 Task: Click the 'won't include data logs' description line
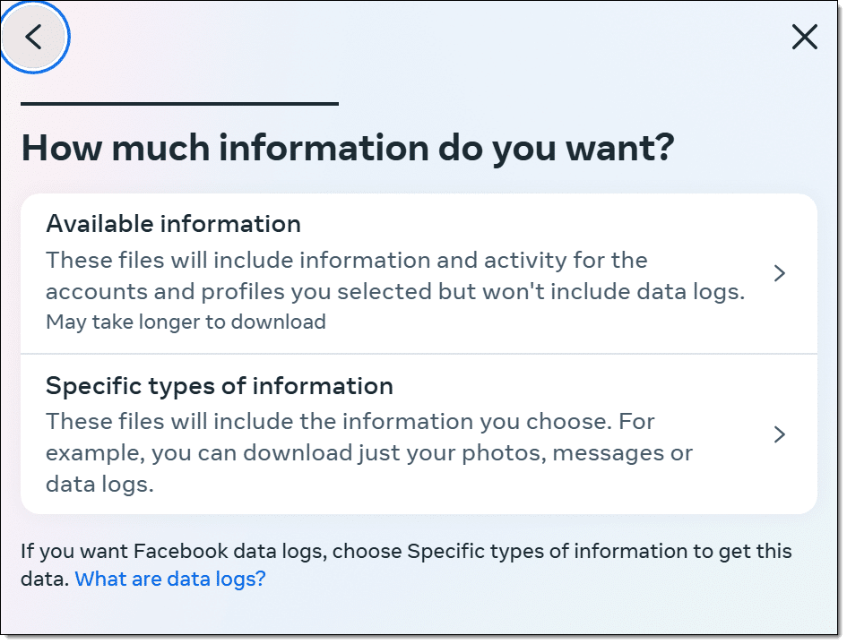[395, 292]
